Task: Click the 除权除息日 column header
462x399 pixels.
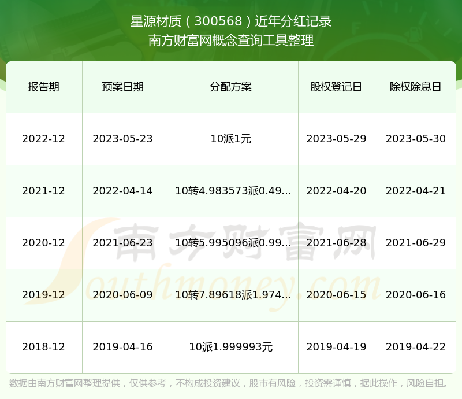Action: coord(415,87)
